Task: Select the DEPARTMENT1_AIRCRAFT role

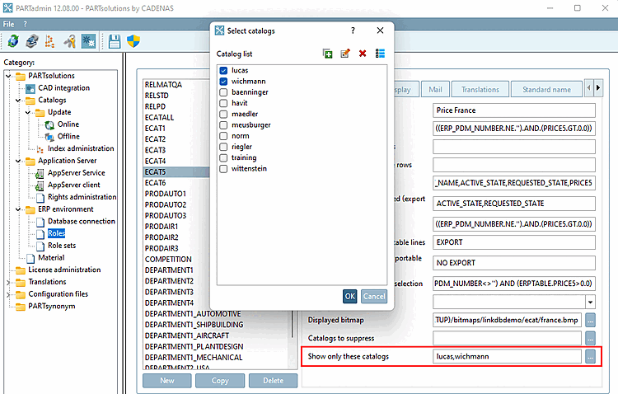Action: pos(187,335)
